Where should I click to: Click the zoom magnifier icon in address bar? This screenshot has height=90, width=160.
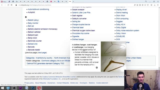click(x=135, y=5)
